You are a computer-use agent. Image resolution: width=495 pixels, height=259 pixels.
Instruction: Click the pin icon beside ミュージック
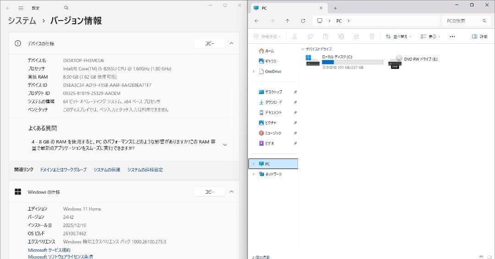click(x=295, y=133)
